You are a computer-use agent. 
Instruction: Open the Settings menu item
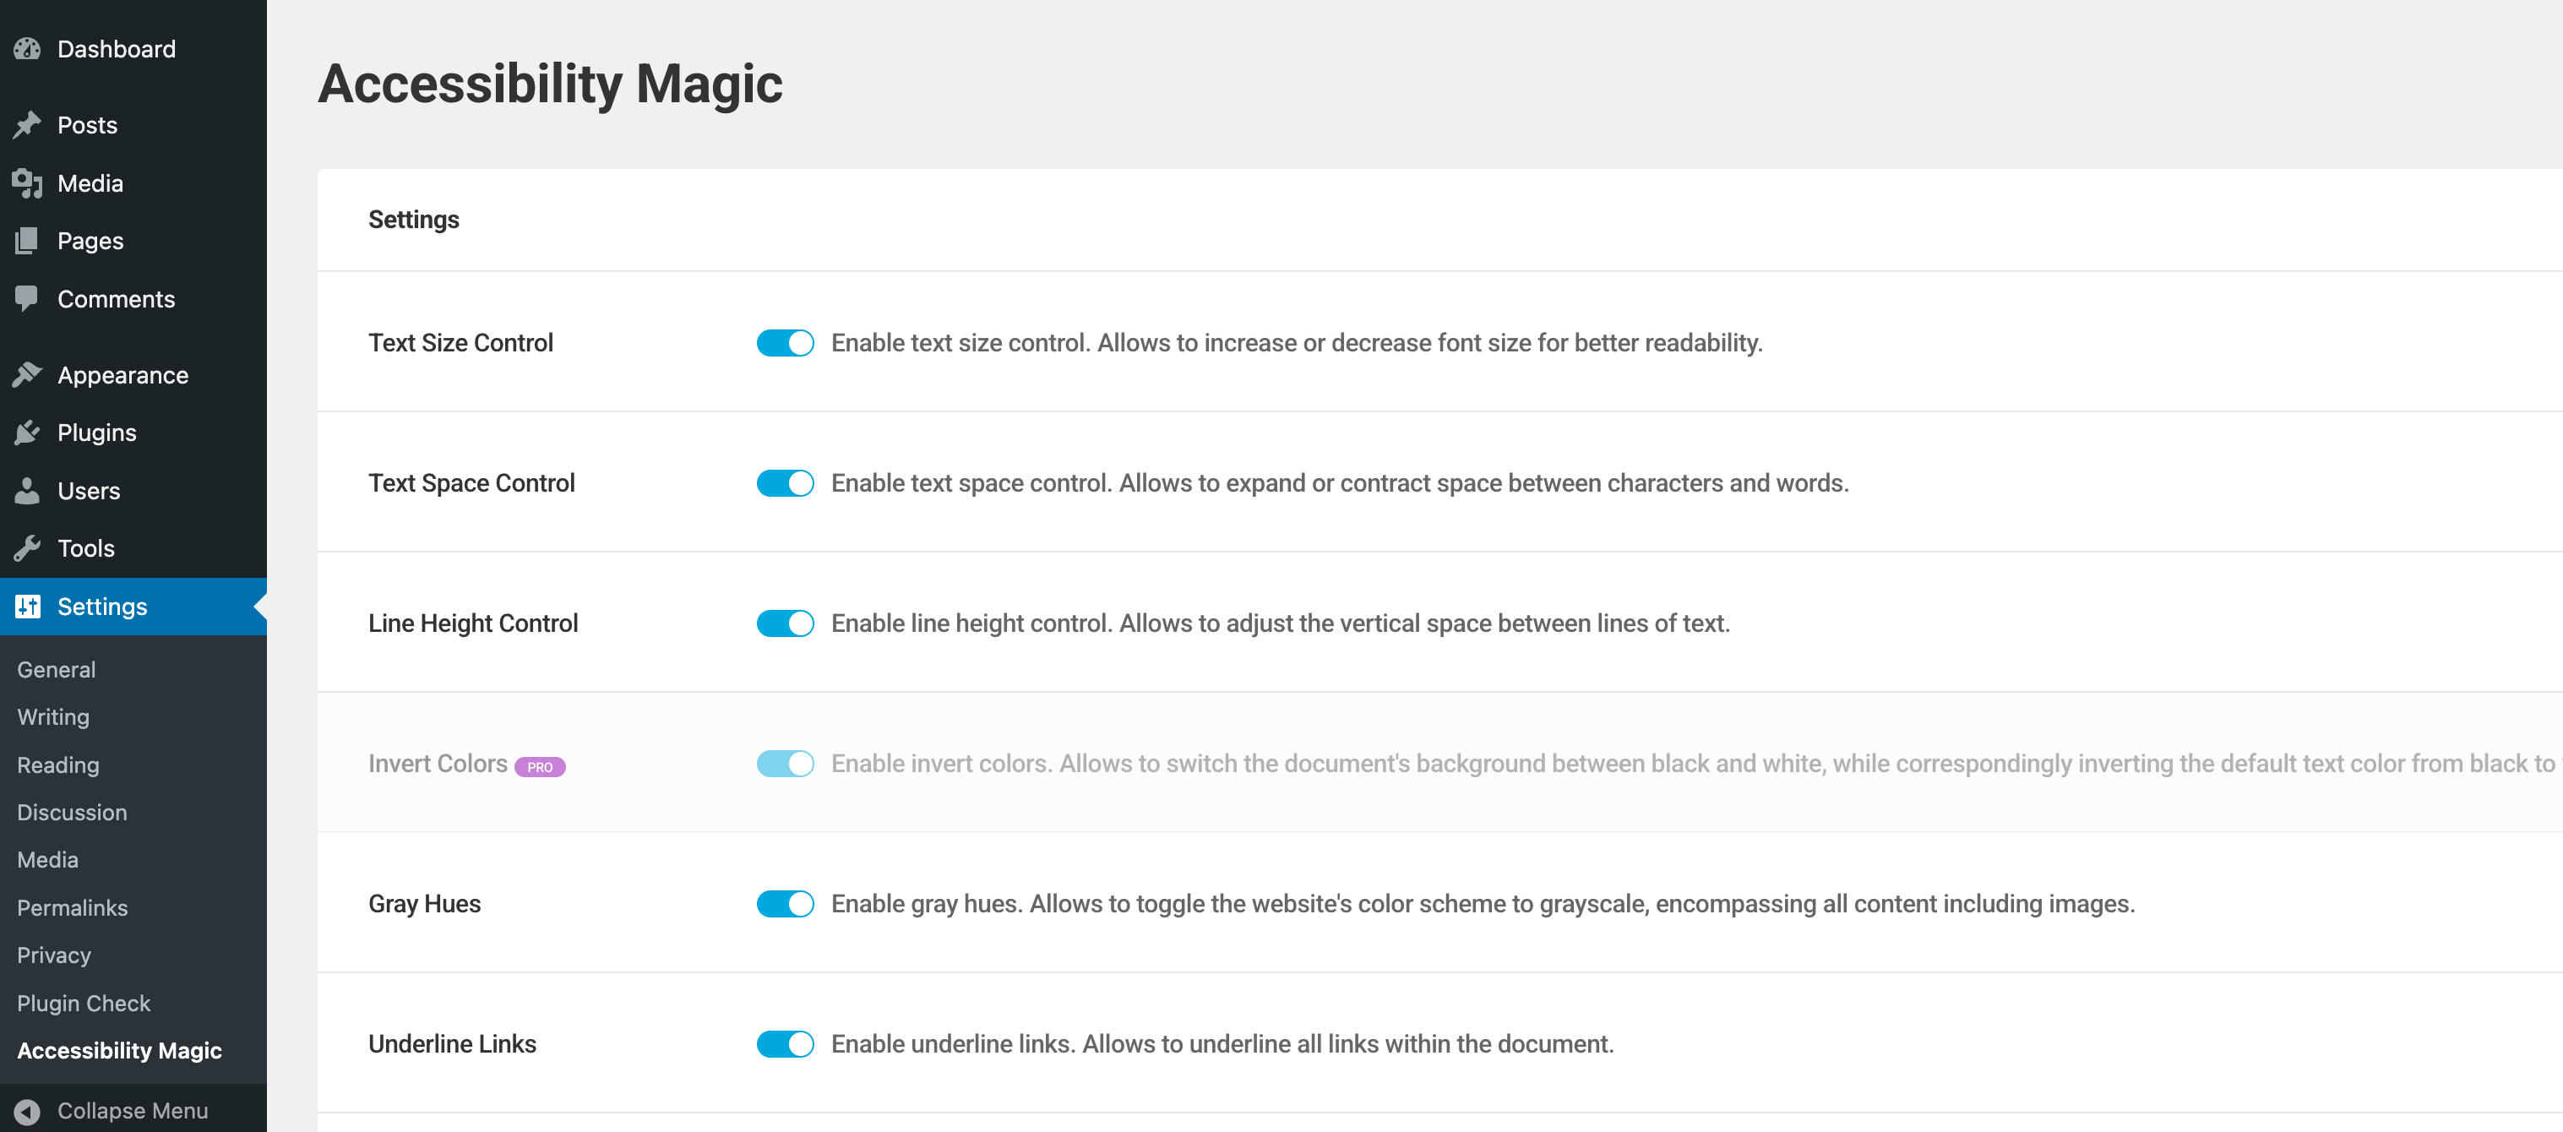[101, 607]
